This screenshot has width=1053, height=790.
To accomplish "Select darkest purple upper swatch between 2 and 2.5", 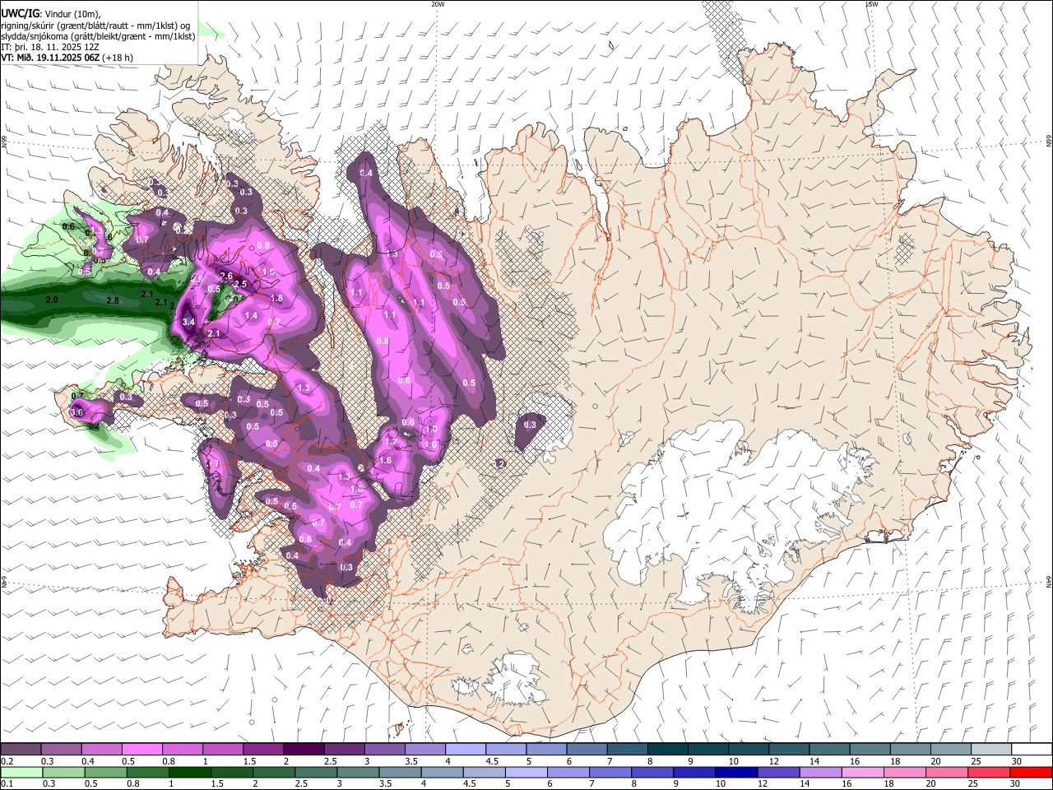I will pos(303,749).
